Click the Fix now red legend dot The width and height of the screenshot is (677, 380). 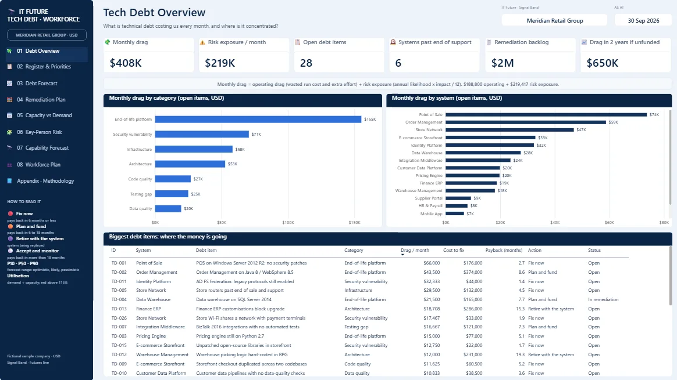coord(10,213)
